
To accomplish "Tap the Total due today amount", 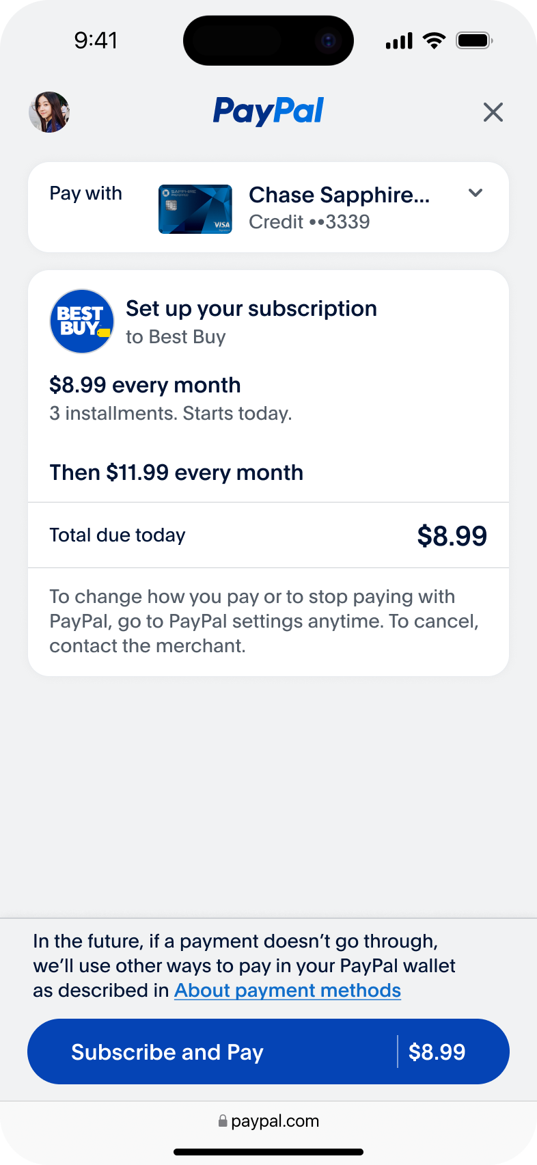I will [452, 536].
